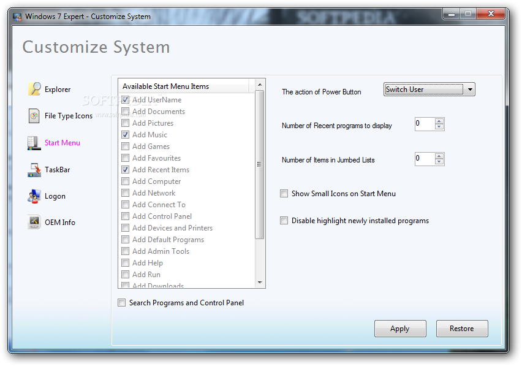Viewport: 522px width, 366px height.
Task: Select the Start Menu section label
Action: click(x=62, y=143)
